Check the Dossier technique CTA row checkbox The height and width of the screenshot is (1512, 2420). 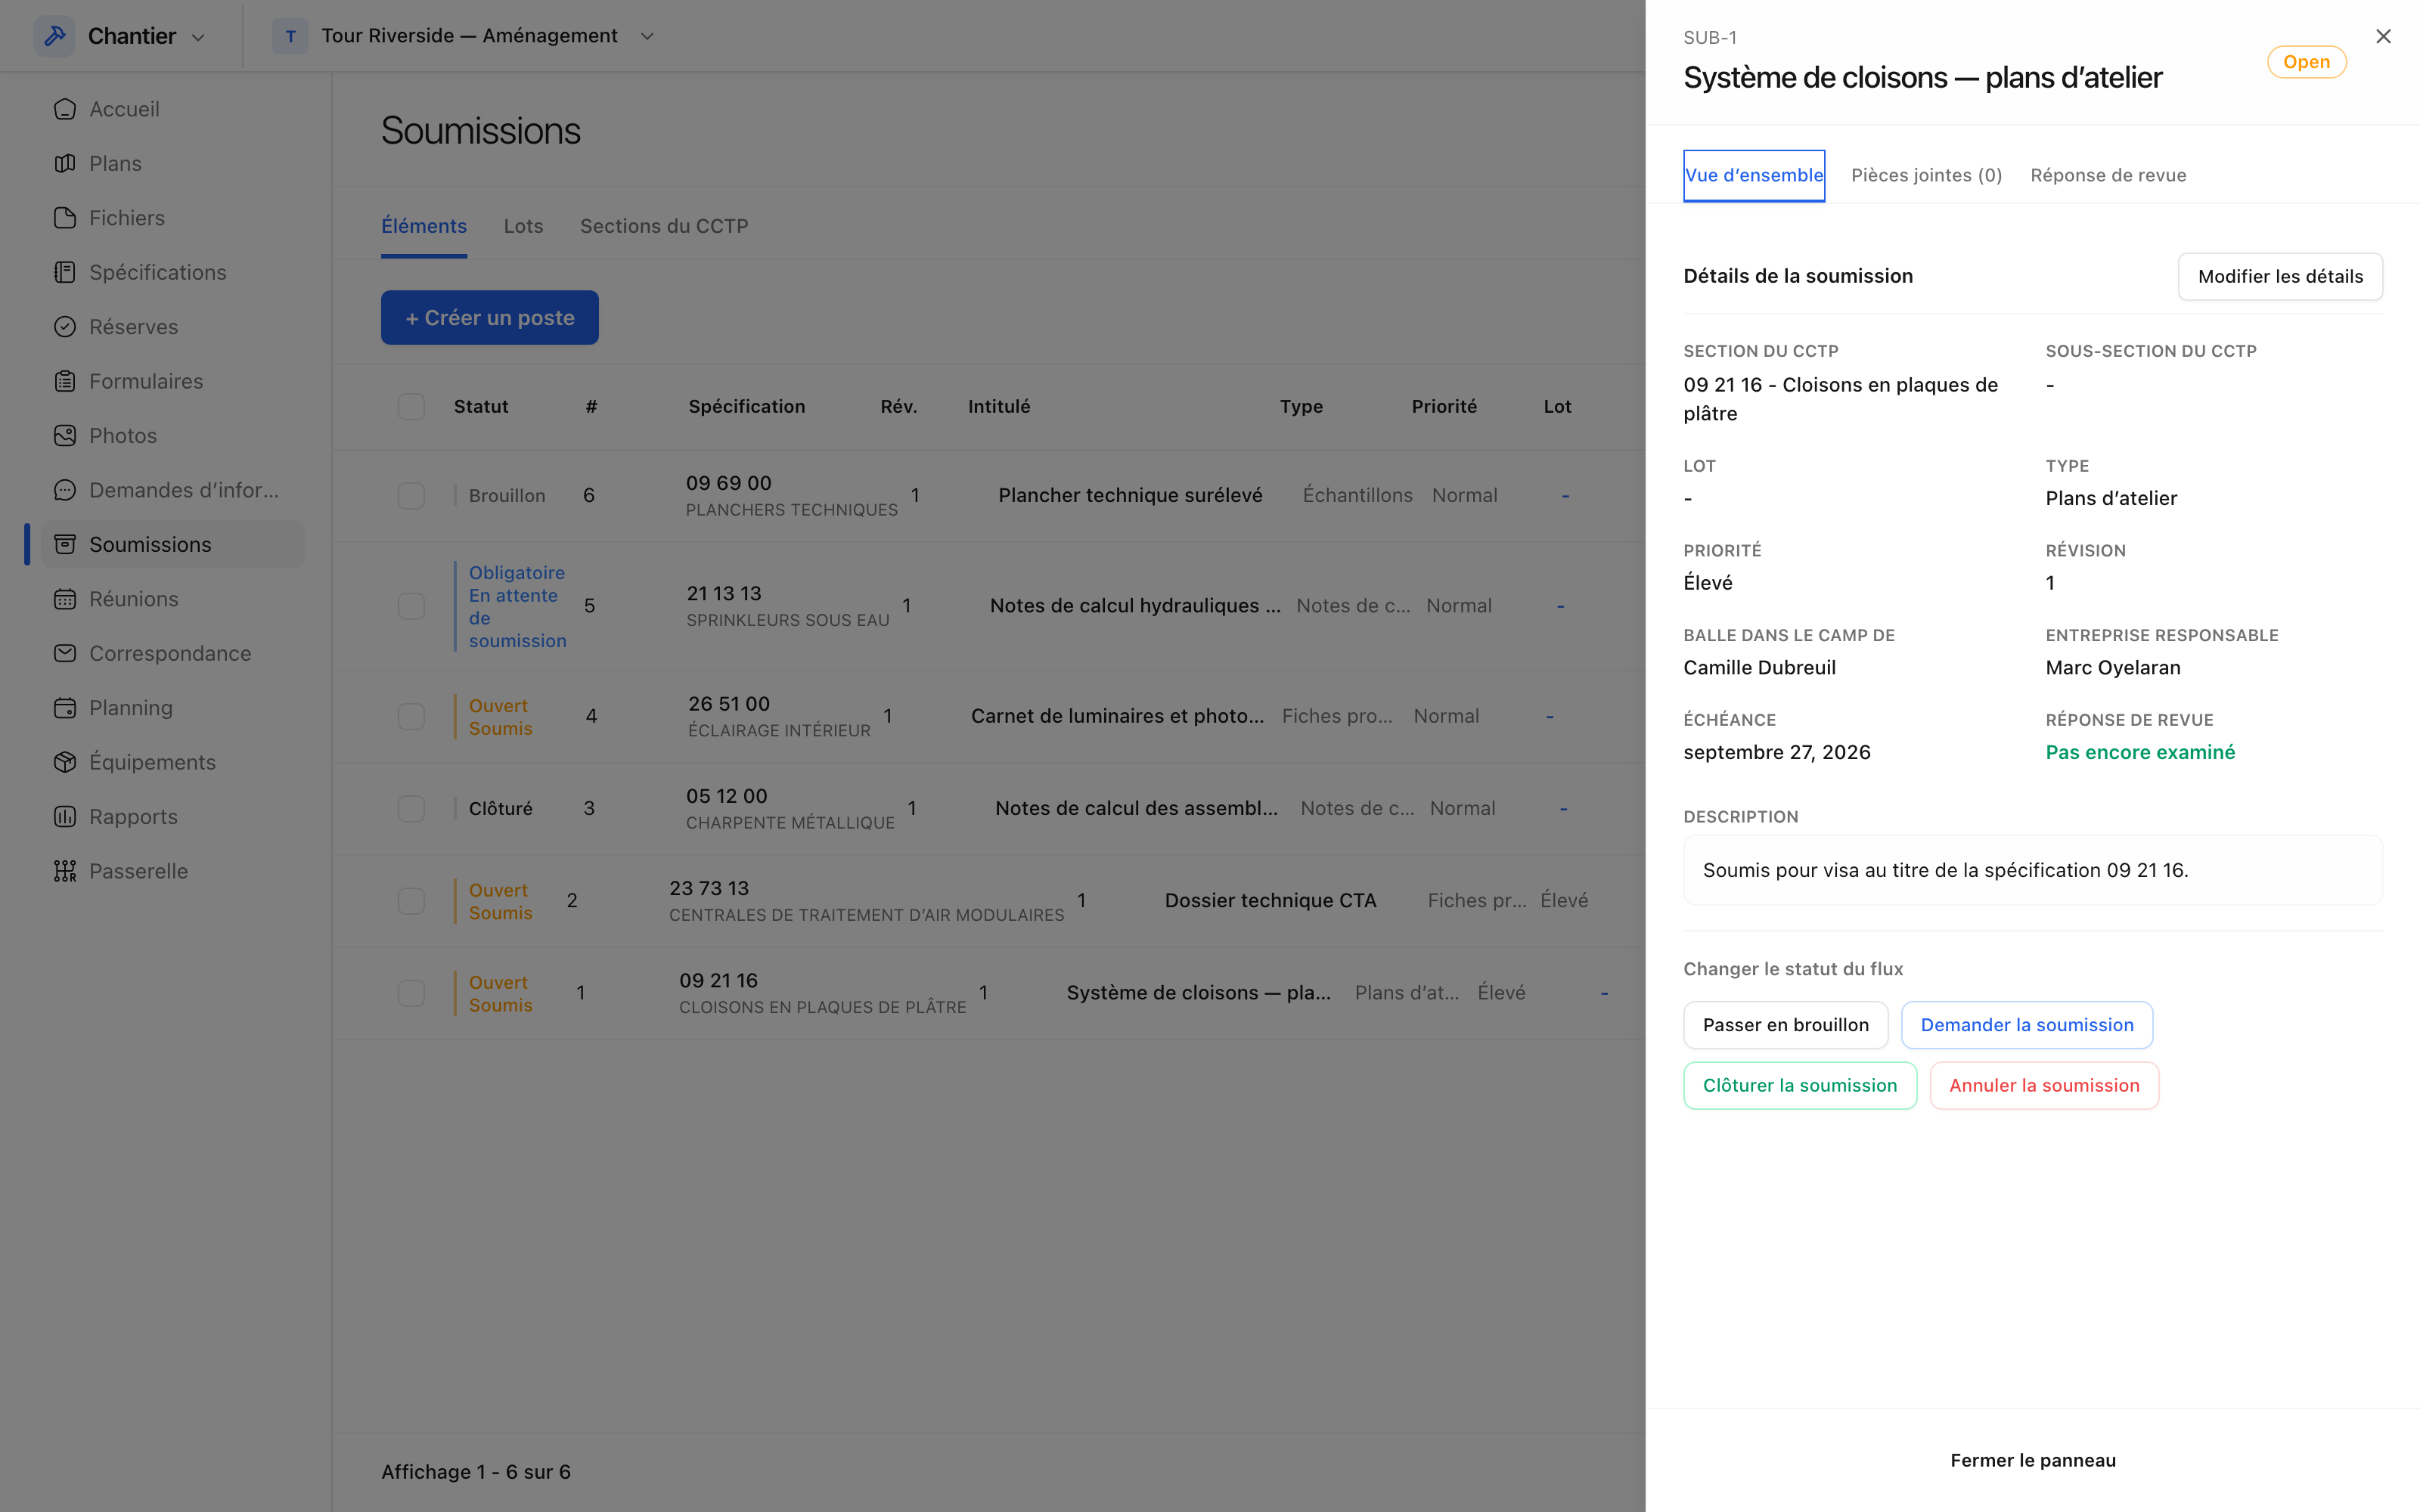[411, 901]
